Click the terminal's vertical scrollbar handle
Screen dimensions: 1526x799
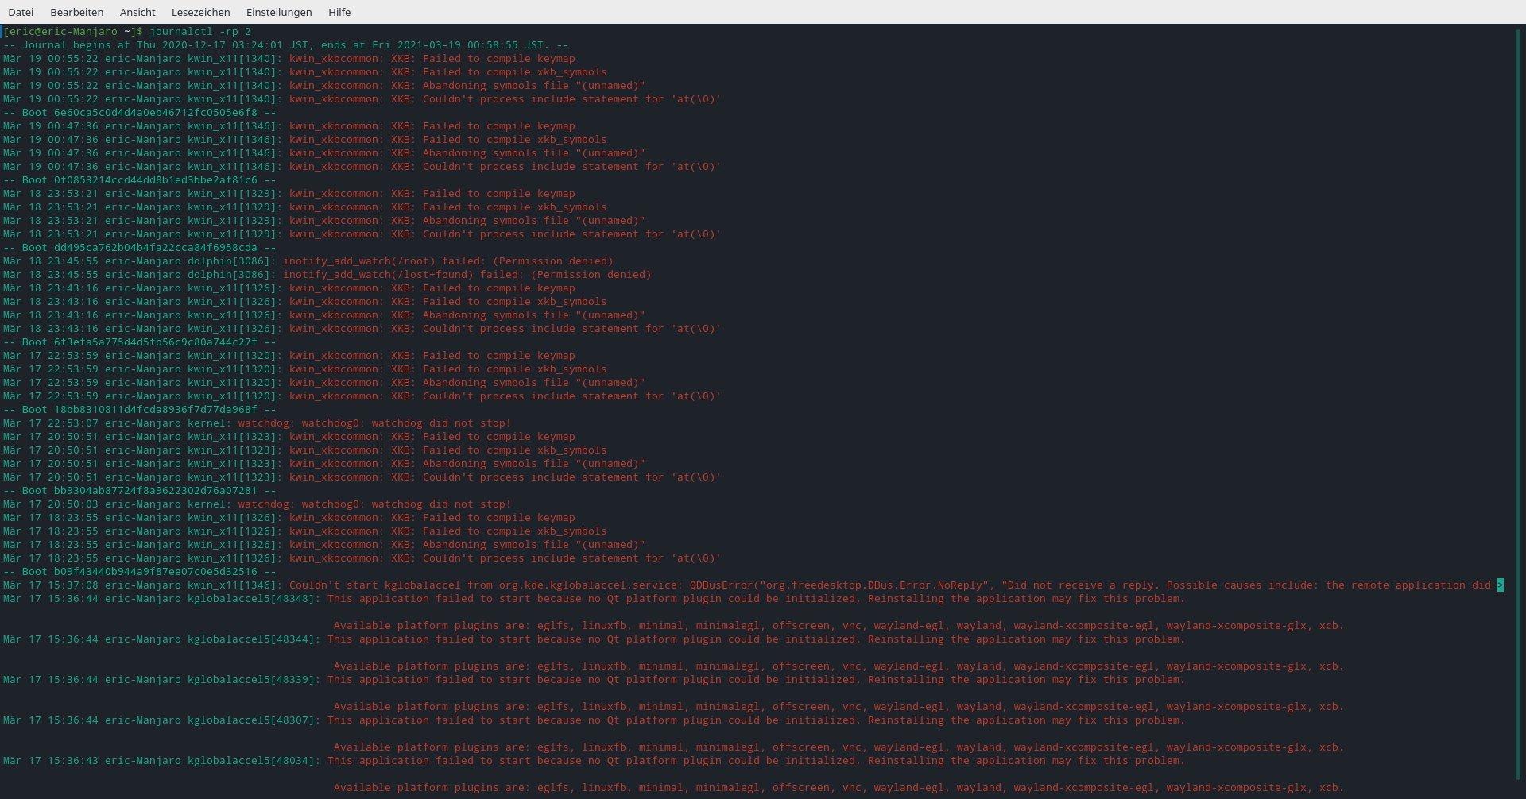1517,405
